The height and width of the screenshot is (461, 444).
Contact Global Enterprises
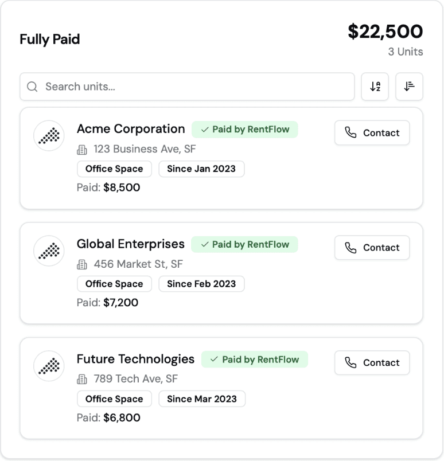click(x=372, y=248)
